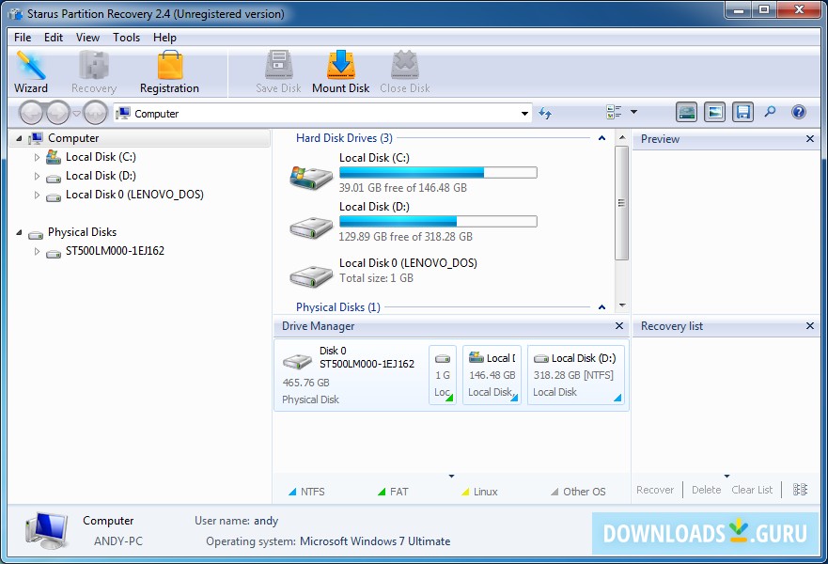The height and width of the screenshot is (564, 828).
Task: Open the Help menu
Action: click(x=164, y=38)
